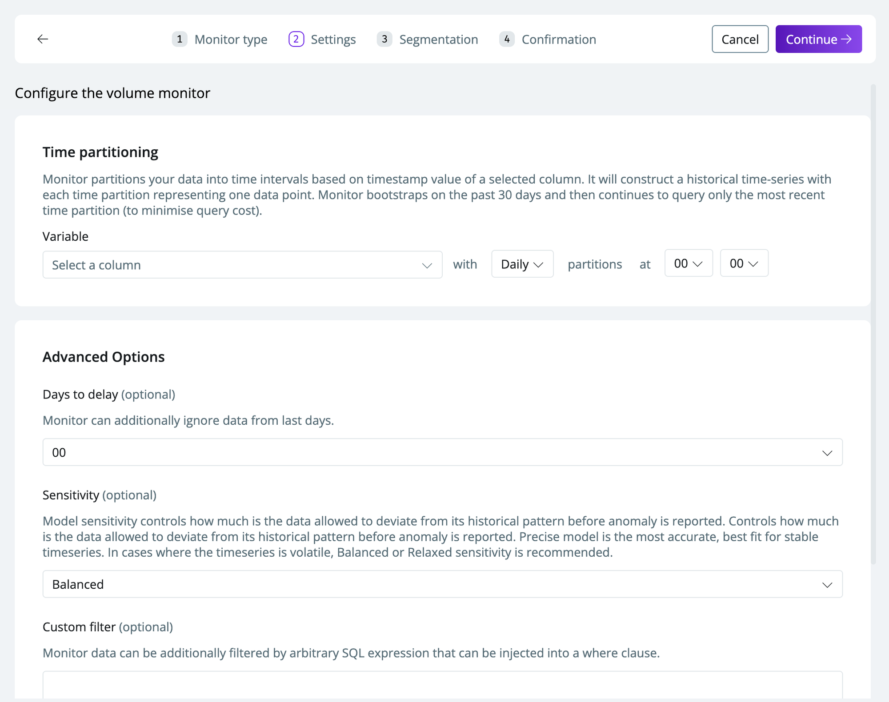Open the minutes 00 dropdown
This screenshot has height=702, width=889.
click(744, 263)
